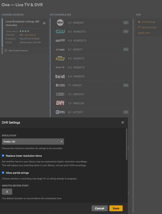162x214 pixels.
Task: Click the PBS logo on channel 9.1
Action: (x=60, y=112)
